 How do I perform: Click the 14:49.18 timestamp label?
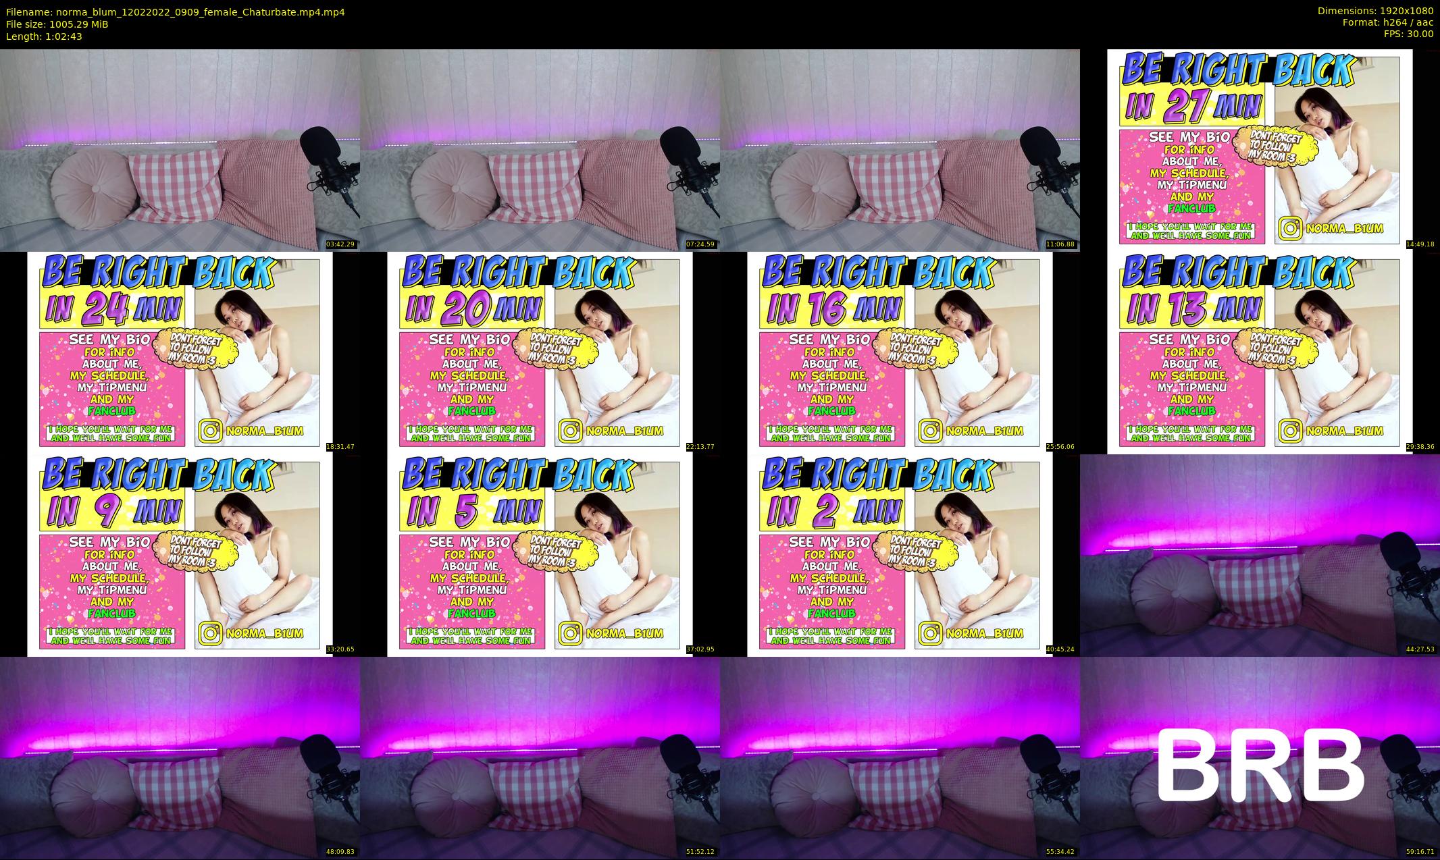pyautogui.click(x=1422, y=244)
